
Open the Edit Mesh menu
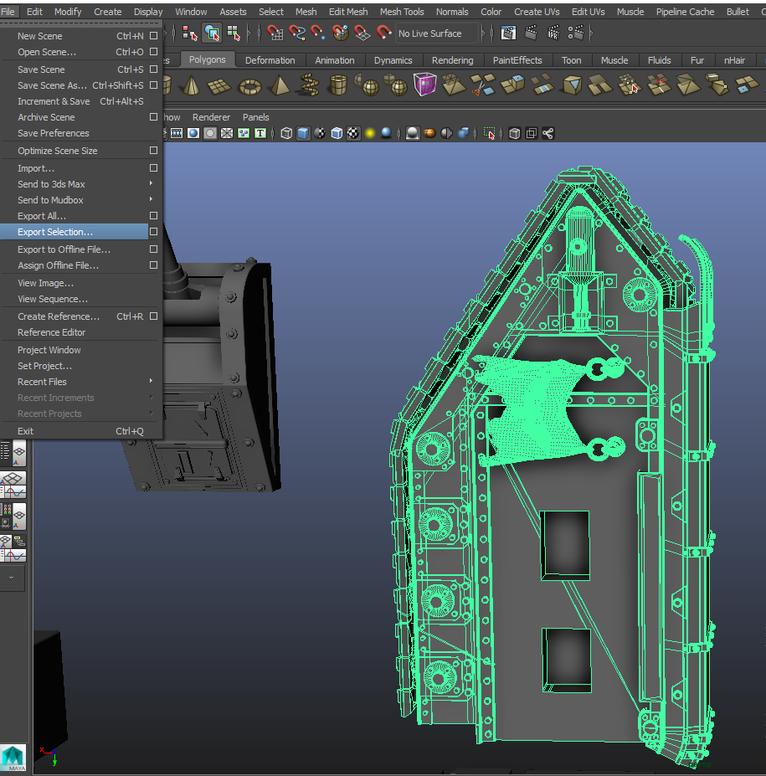coord(347,12)
